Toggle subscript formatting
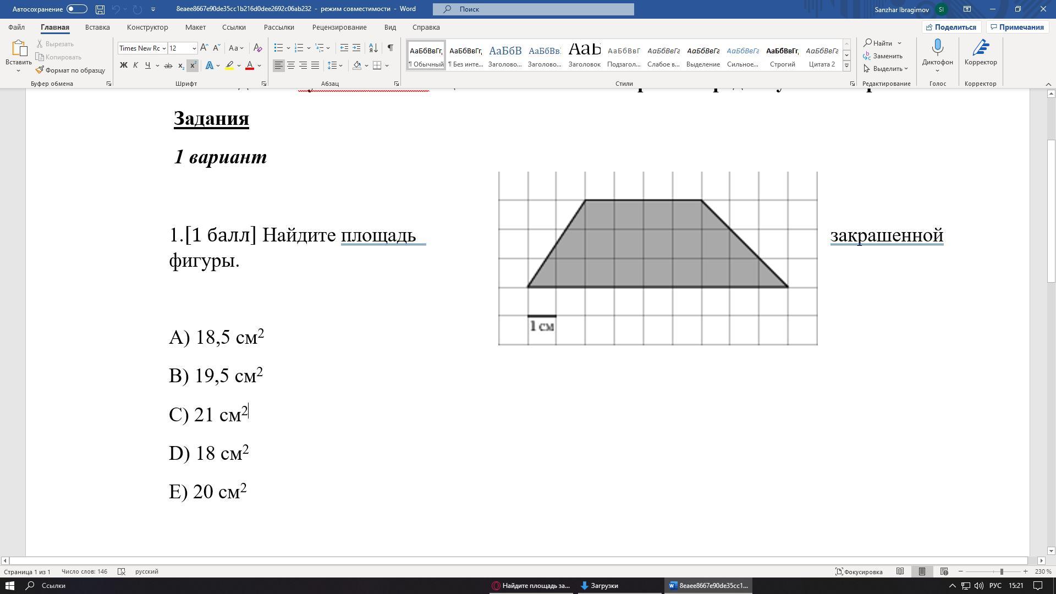 [x=181, y=65]
